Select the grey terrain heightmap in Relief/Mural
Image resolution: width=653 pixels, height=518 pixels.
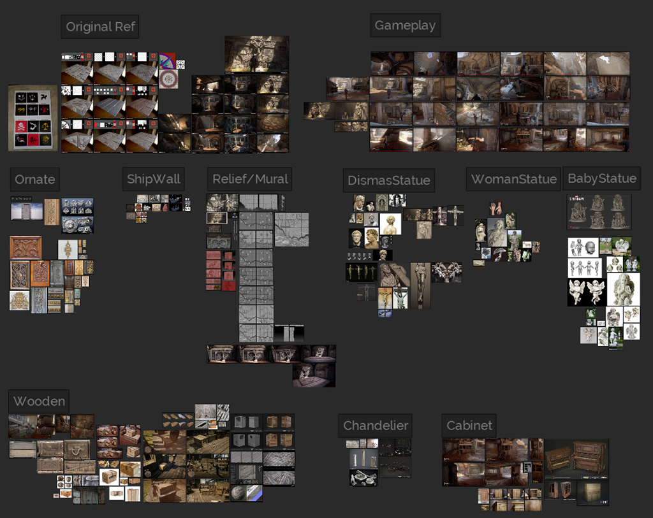click(x=291, y=229)
